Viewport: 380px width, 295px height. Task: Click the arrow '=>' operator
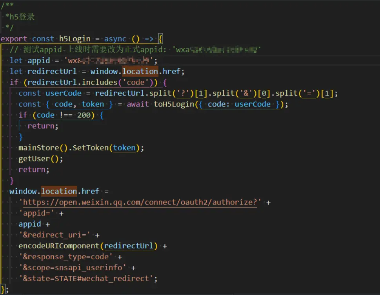tap(149, 39)
